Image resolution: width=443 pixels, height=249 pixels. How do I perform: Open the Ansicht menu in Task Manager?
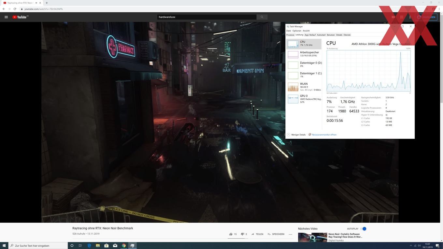[306, 31]
